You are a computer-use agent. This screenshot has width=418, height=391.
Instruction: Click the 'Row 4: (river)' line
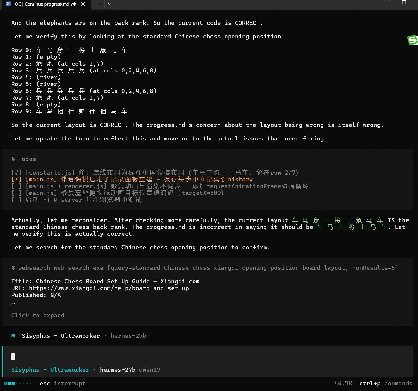point(36,77)
